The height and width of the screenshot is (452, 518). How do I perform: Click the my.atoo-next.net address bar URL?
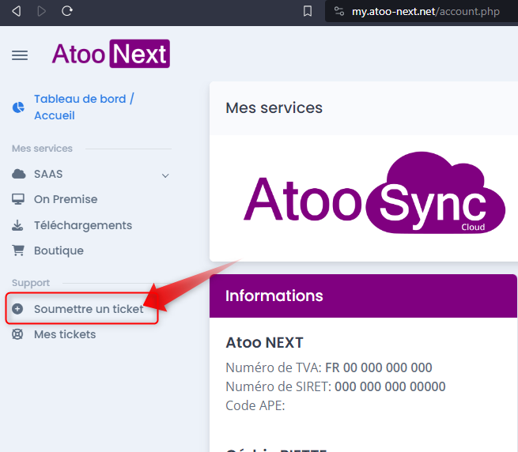point(425,12)
